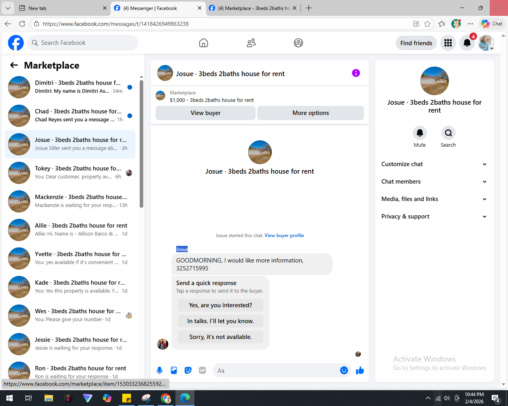The image size is (508, 406).
Task: Refresh the browser page
Action: click(22, 24)
